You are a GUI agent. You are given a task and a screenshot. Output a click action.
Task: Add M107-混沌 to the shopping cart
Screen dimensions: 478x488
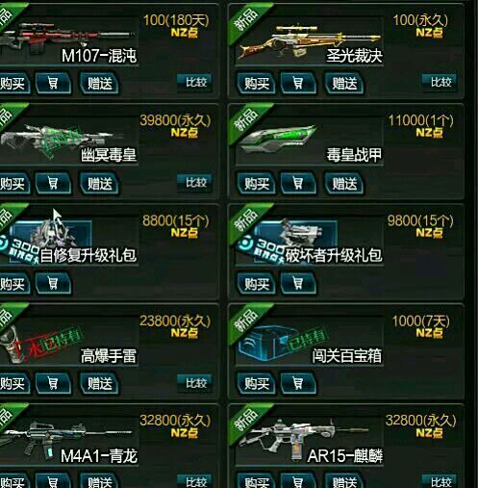click(x=53, y=84)
